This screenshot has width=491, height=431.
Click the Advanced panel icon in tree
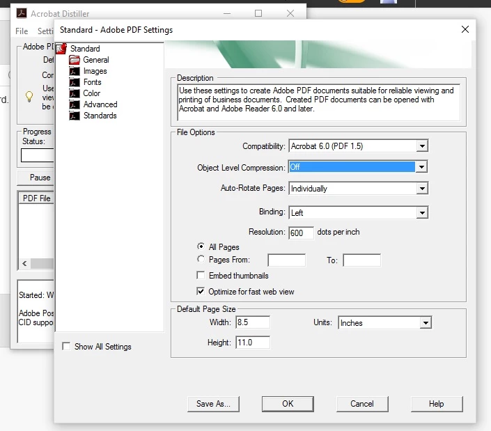click(75, 104)
